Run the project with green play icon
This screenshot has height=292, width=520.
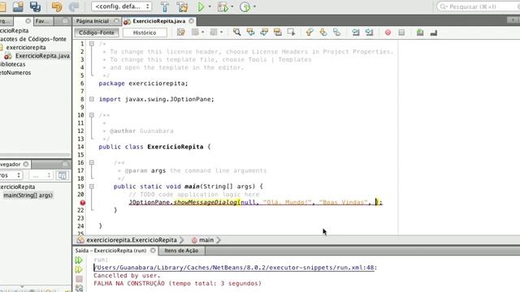[x=201, y=6]
